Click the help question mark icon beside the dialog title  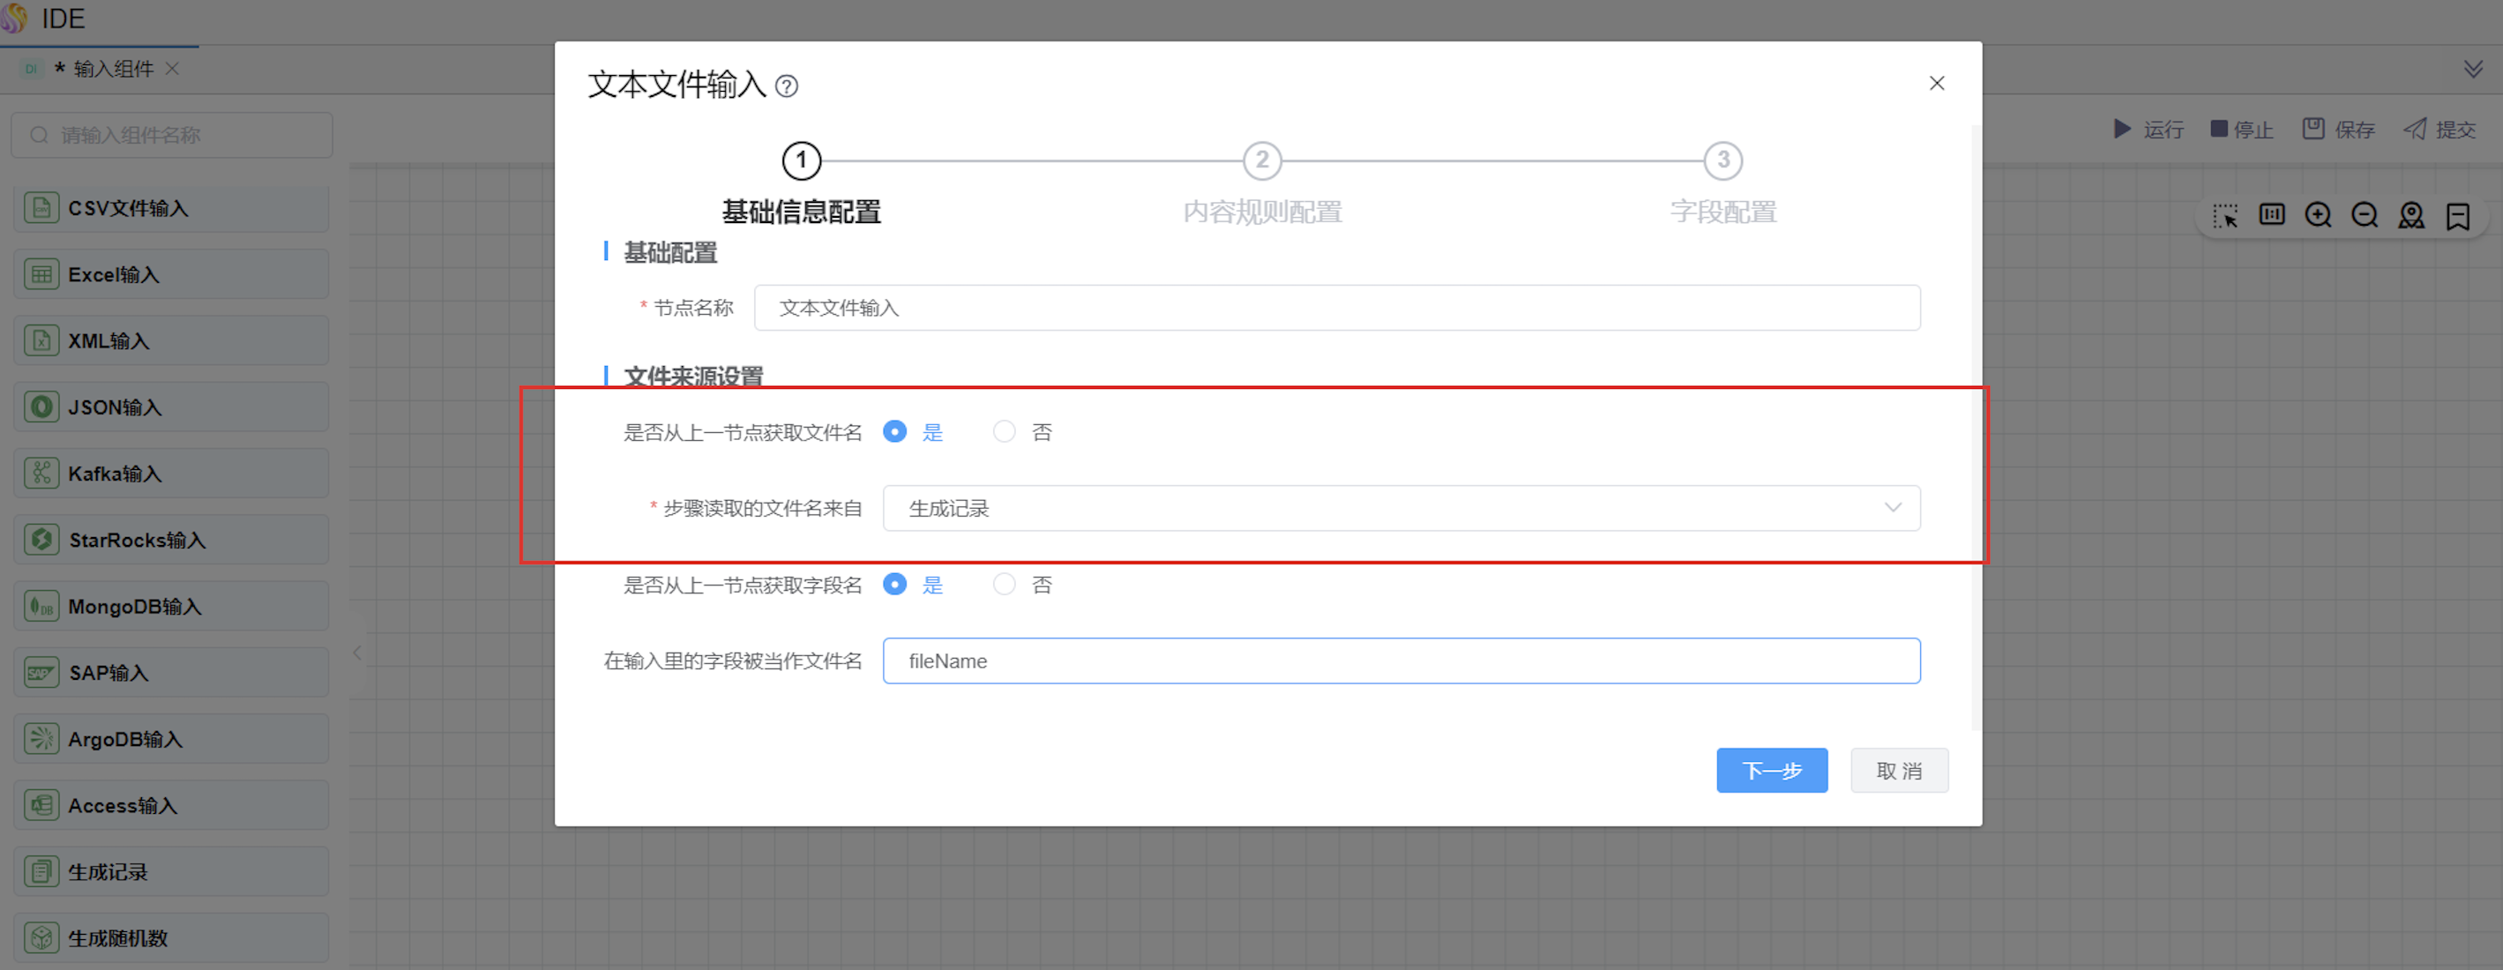tap(787, 86)
